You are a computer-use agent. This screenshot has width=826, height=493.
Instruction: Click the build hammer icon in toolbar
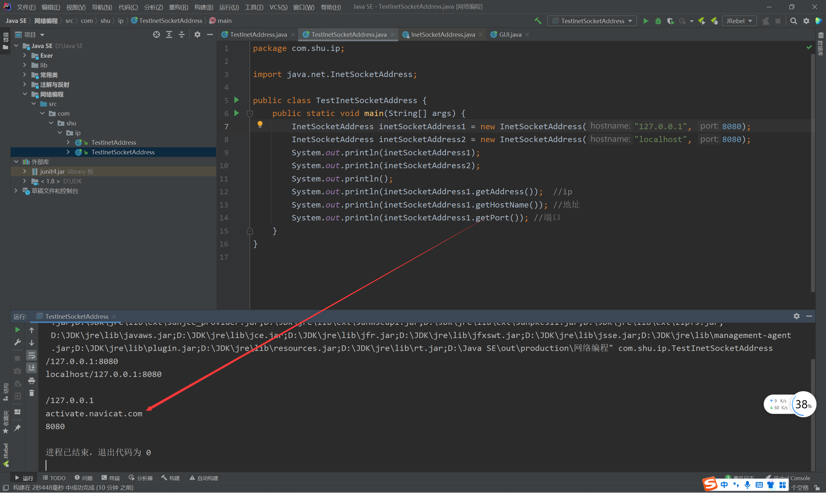pos(538,21)
